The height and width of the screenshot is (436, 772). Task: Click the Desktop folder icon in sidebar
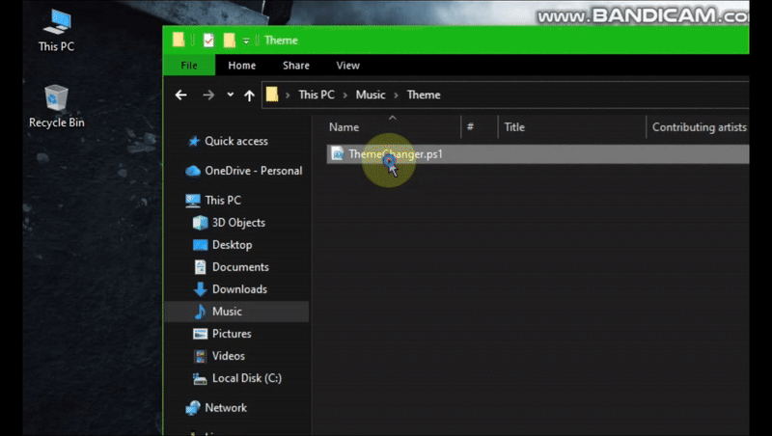(200, 245)
